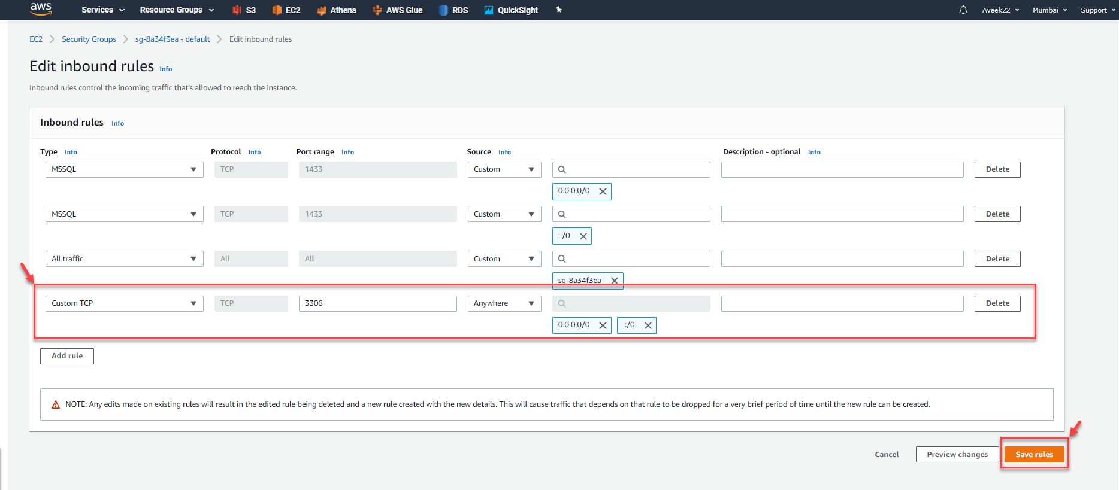The image size is (1119, 490).
Task: Open the Resource Groups menu
Action: pos(177,10)
